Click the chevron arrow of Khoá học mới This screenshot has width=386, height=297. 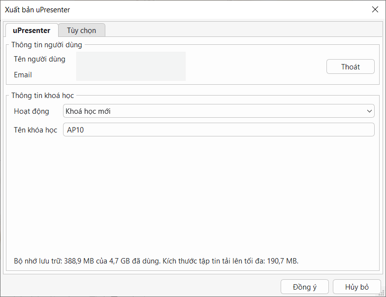370,111
